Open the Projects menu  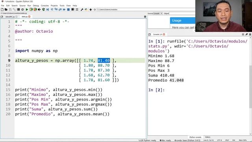coord(54,6)
